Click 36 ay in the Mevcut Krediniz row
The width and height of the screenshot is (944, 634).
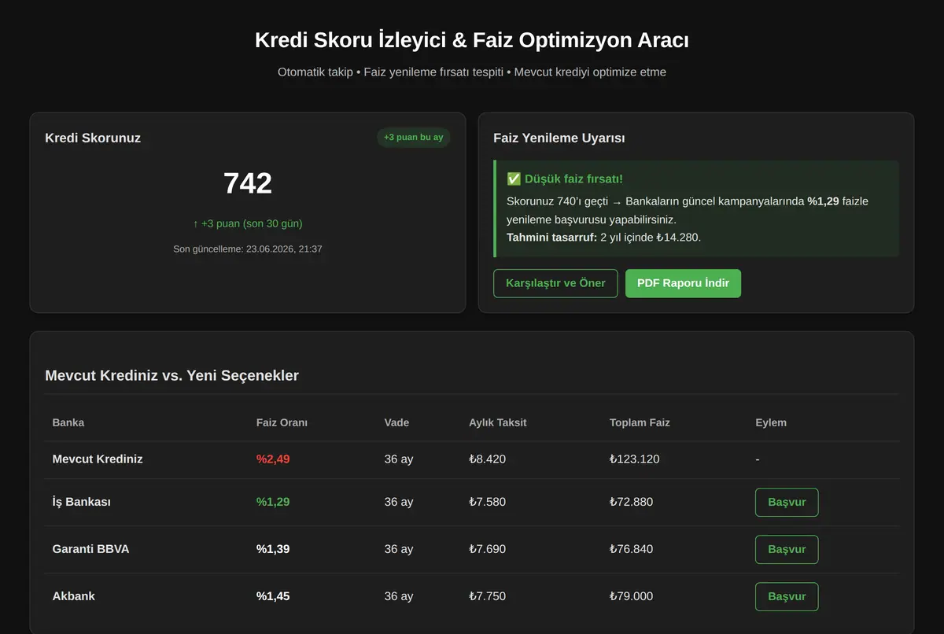click(399, 459)
